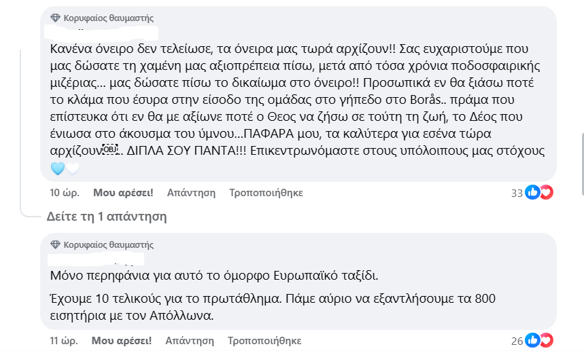Open the "11 ώρ." timestamp link

coord(64,341)
